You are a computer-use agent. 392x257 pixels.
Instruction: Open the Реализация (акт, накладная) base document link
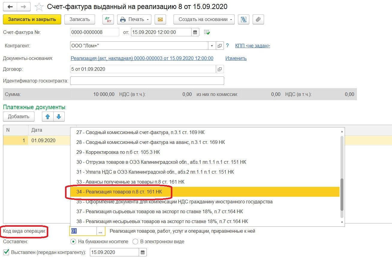(x=142, y=58)
